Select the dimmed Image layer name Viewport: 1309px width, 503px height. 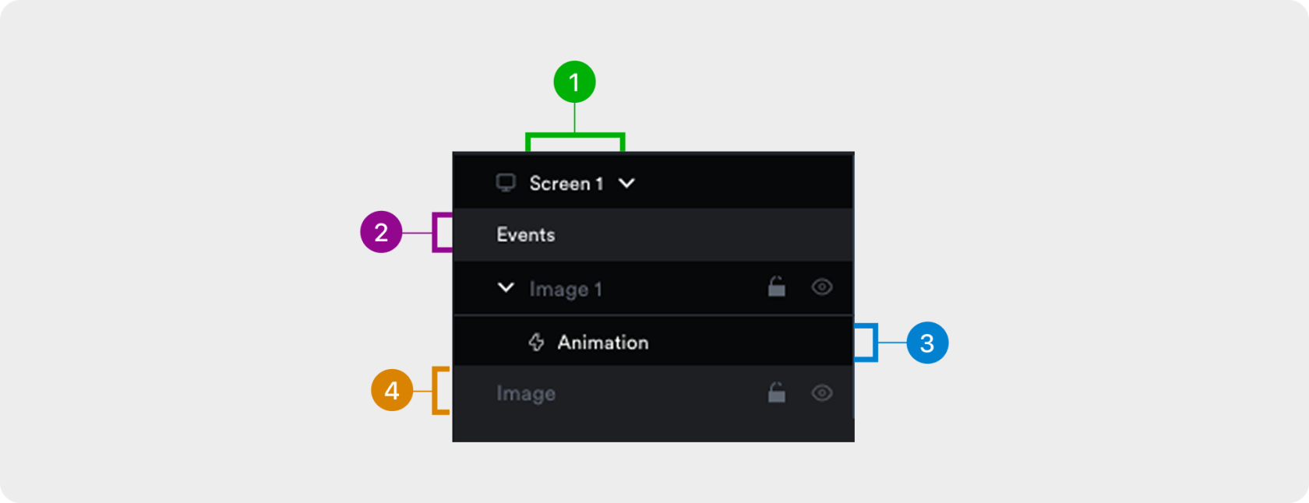[526, 394]
